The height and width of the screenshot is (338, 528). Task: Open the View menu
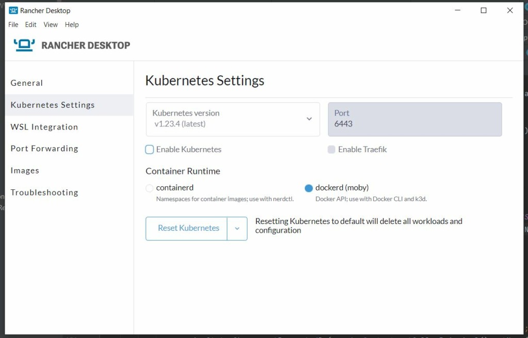(x=51, y=25)
